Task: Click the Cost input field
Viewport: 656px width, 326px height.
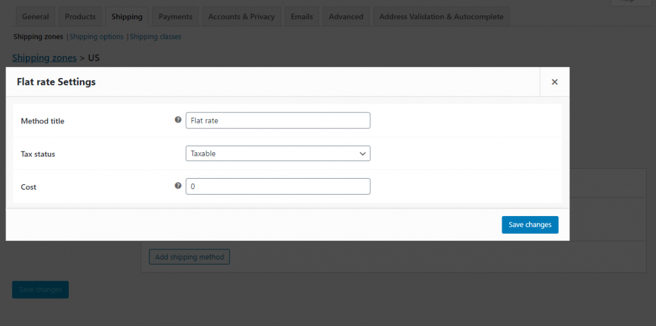Action: [x=278, y=187]
